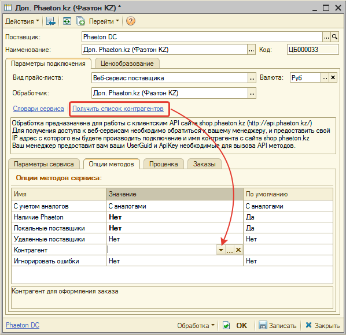The width and height of the screenshot is (346, 335).
Task: Click magnifier icon beside Поставщик field
Action: [x=335, y=37]
